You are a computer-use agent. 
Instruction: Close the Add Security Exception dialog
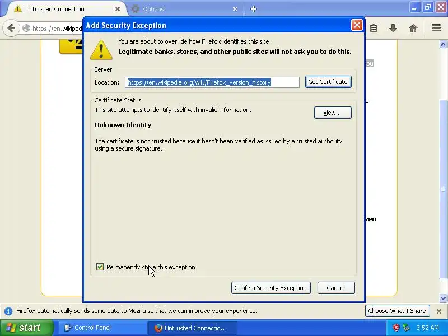pyautogui.click(x=357, y=25)
